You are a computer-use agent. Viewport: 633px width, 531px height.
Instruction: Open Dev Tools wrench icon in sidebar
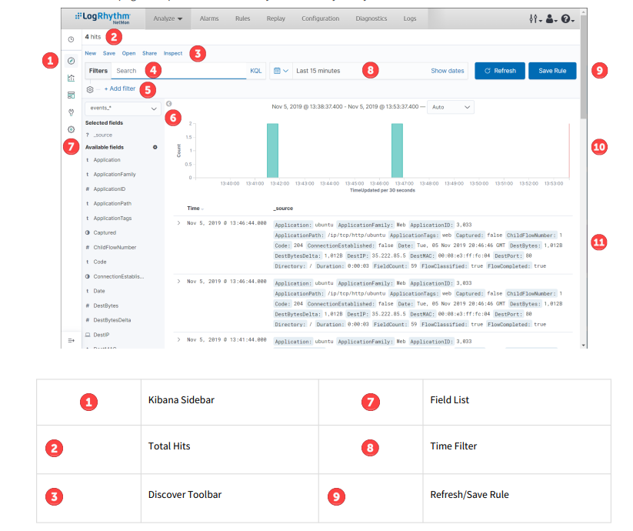click(x=72, y=112)
